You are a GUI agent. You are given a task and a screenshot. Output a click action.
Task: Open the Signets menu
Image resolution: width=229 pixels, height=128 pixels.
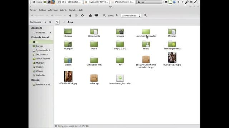[x=72, y=10]
